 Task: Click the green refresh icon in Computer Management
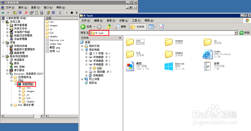[37, 13]
